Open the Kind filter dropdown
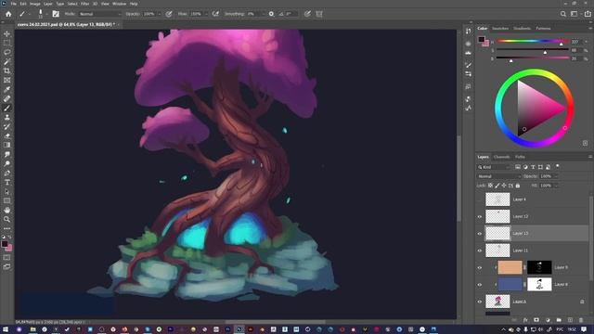Image resolution: width=594 pixels, height=334 pixels. click(x=494, y=167)
